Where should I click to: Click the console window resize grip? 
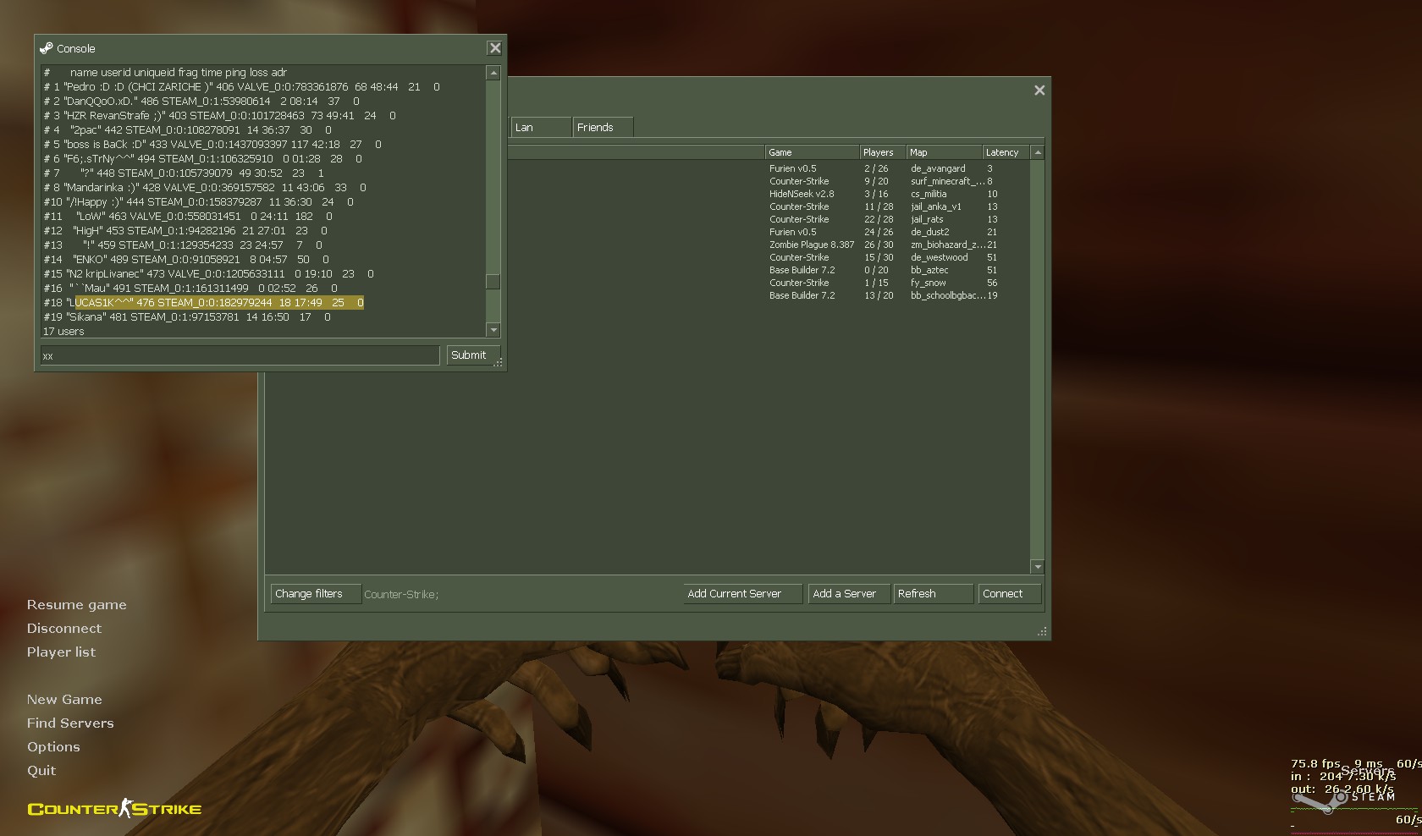coord(499,363)
